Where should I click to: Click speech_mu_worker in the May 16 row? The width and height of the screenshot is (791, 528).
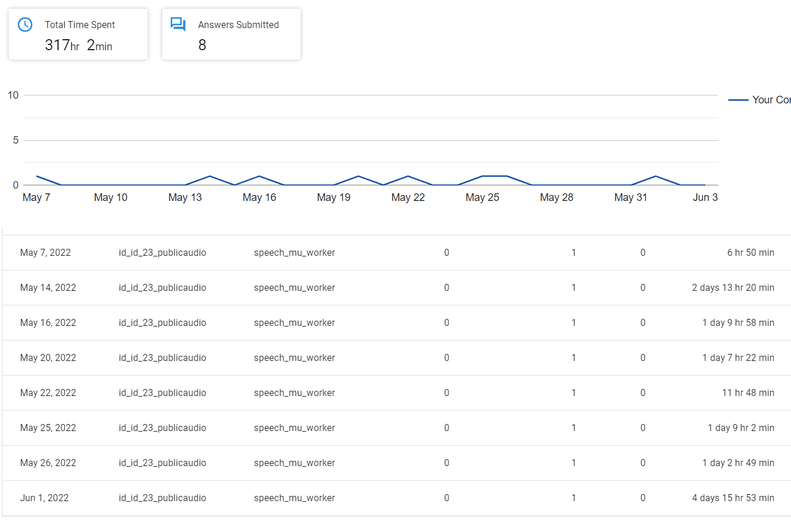[294, 323]
